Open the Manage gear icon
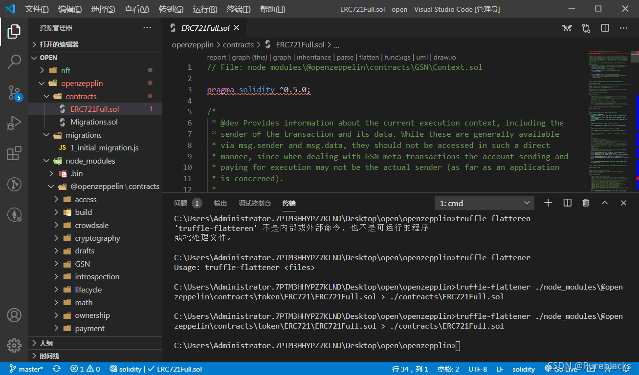This screenshot has width=639, height=375. pos(14,345)
